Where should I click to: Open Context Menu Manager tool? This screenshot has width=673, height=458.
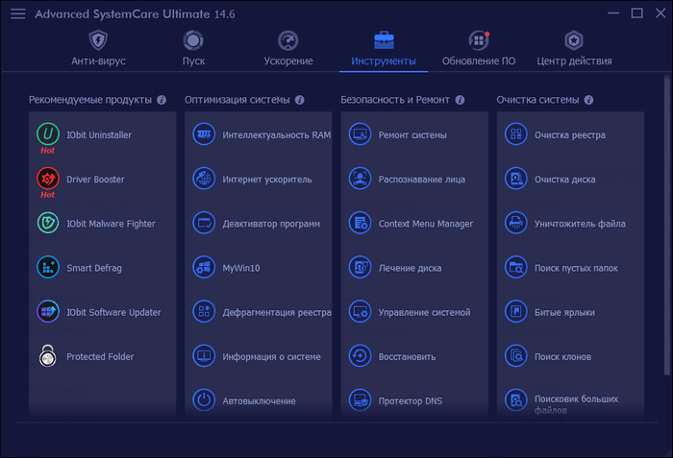click(x=425, y=224)
